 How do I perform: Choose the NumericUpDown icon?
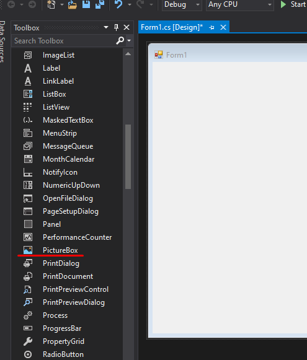pyautogui.click(x=28, y=185)
